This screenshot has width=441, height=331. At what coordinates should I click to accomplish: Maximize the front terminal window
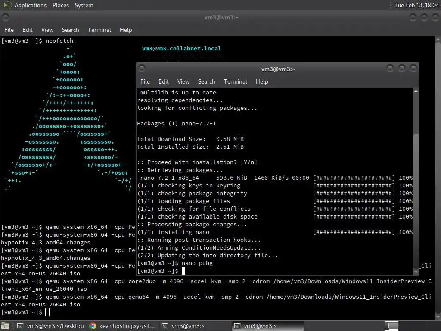click(x=402, y=68)
